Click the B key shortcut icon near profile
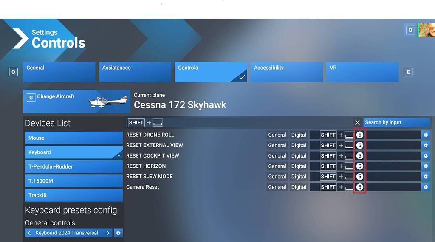This screenshot has width=435, height=242. 410,30
